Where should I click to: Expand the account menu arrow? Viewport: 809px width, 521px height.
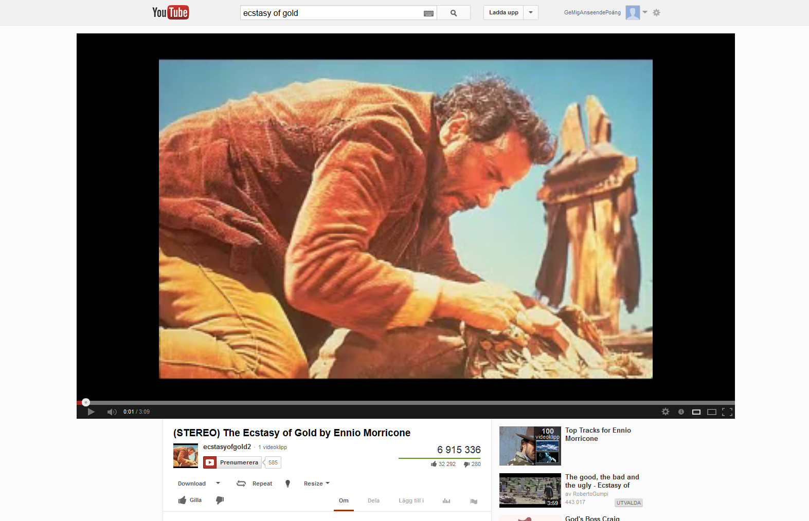[x=645, y=12]
